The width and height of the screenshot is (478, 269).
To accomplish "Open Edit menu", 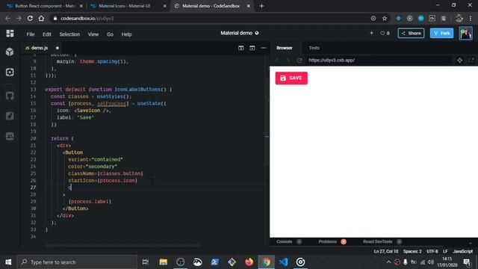I will tap(47, 34).
